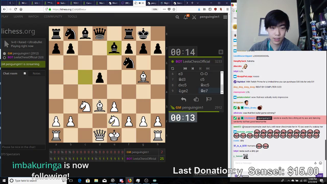Open the PLAY menu

tap(5, 16)
